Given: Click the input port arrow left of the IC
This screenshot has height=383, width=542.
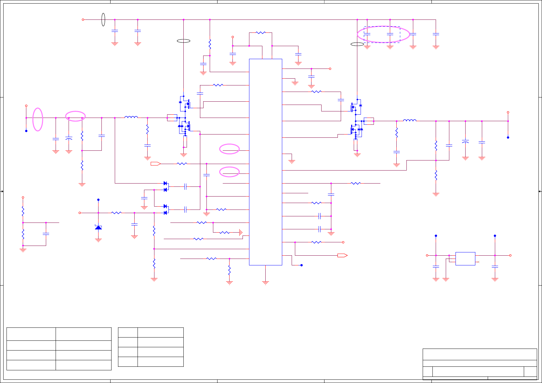Looking at the screenshot, I should tap(156, 164).
